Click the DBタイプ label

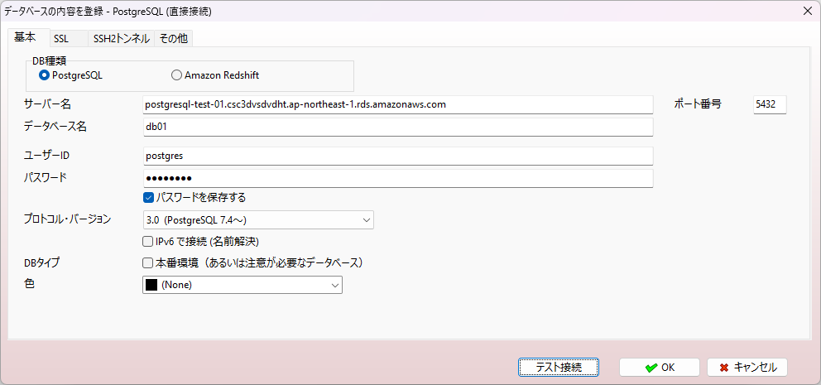coord(42,263)
